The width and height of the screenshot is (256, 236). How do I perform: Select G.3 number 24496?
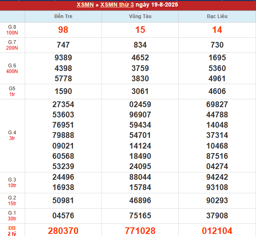pos(63,177)
